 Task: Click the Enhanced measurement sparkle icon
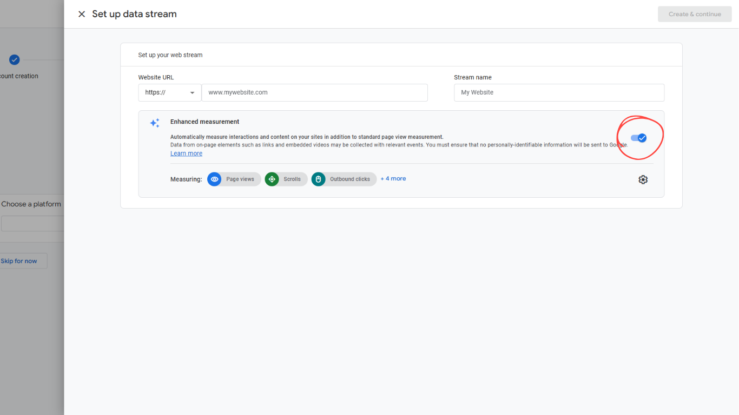(x=155, y=123)
